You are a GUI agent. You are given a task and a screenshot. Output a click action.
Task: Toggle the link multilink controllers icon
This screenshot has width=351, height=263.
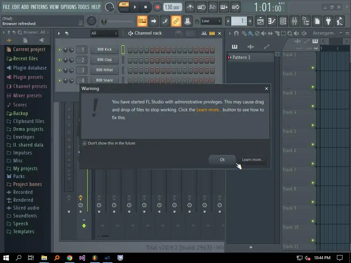click(x=176, y=21)
